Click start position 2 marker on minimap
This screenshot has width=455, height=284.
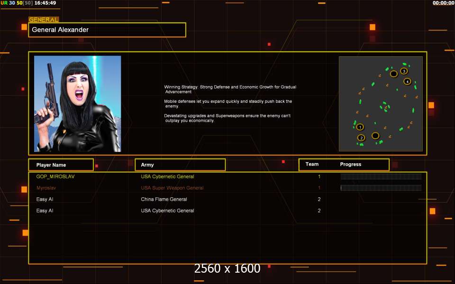point(361,138)
